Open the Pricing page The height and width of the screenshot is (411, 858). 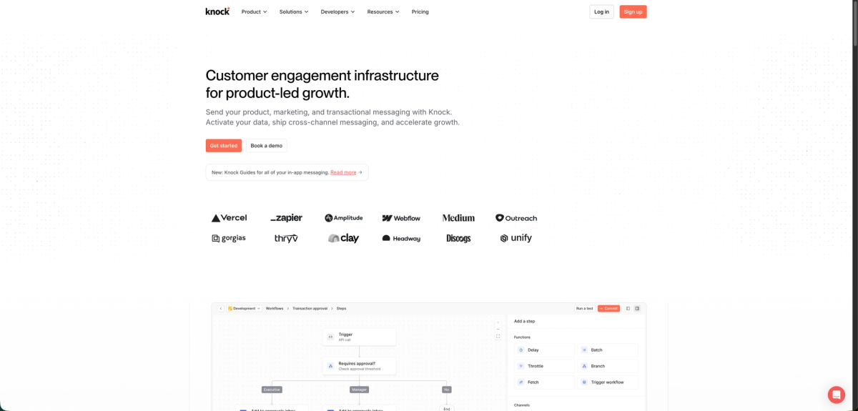(x=420, y=11)
